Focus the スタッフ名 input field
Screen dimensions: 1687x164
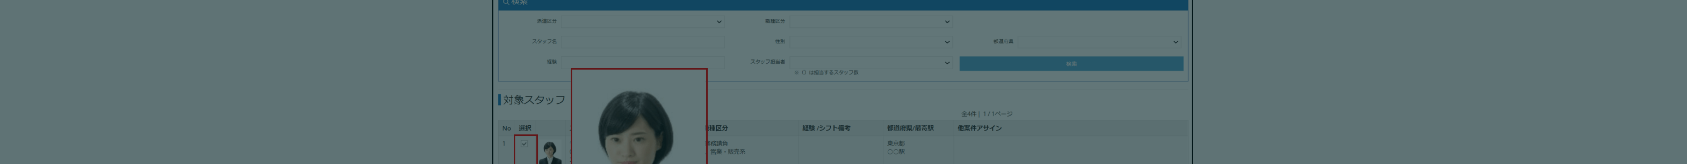coord(642,42)
